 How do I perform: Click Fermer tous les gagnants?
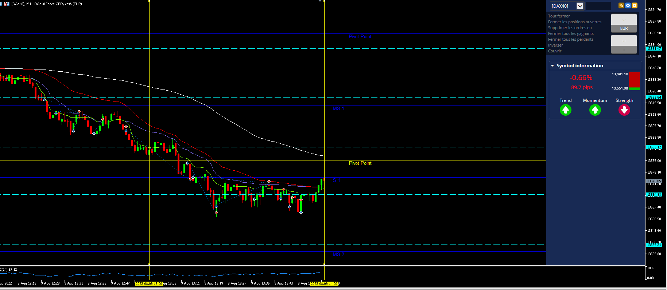pyautogui.click(x=571, y=33)
